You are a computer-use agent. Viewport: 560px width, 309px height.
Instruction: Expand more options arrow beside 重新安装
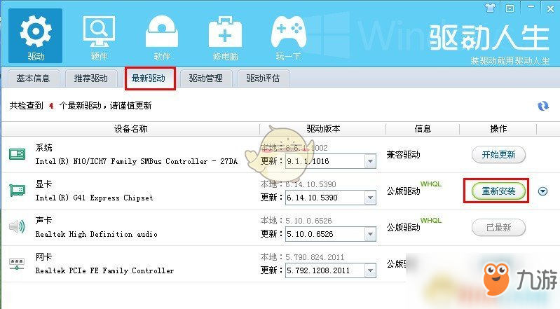click(543, 191)
